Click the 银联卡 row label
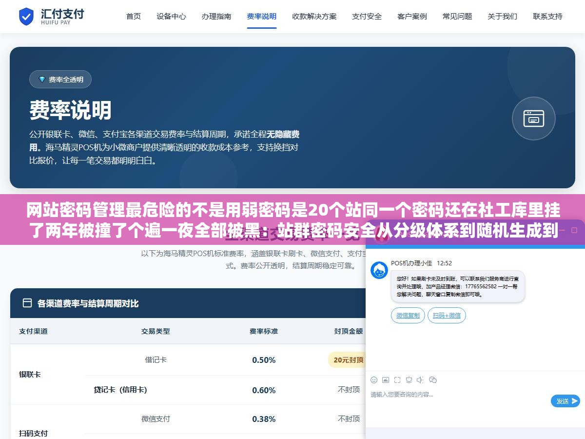 [x=30, y=375]
